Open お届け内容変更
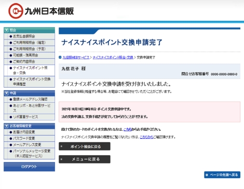The width and height of the screenshot is (244, 189). (x=29, y=132)
